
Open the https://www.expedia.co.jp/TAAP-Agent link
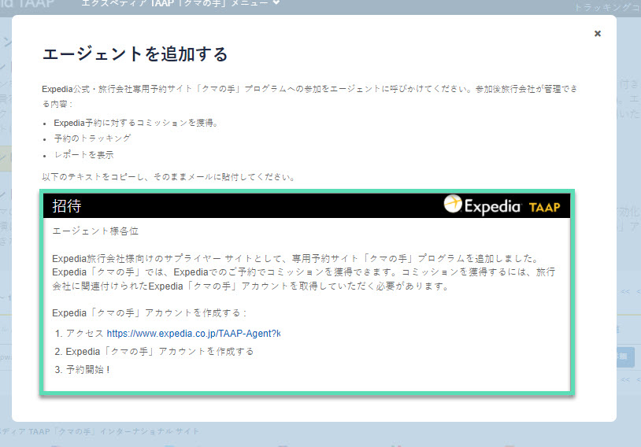click(194, 334)
